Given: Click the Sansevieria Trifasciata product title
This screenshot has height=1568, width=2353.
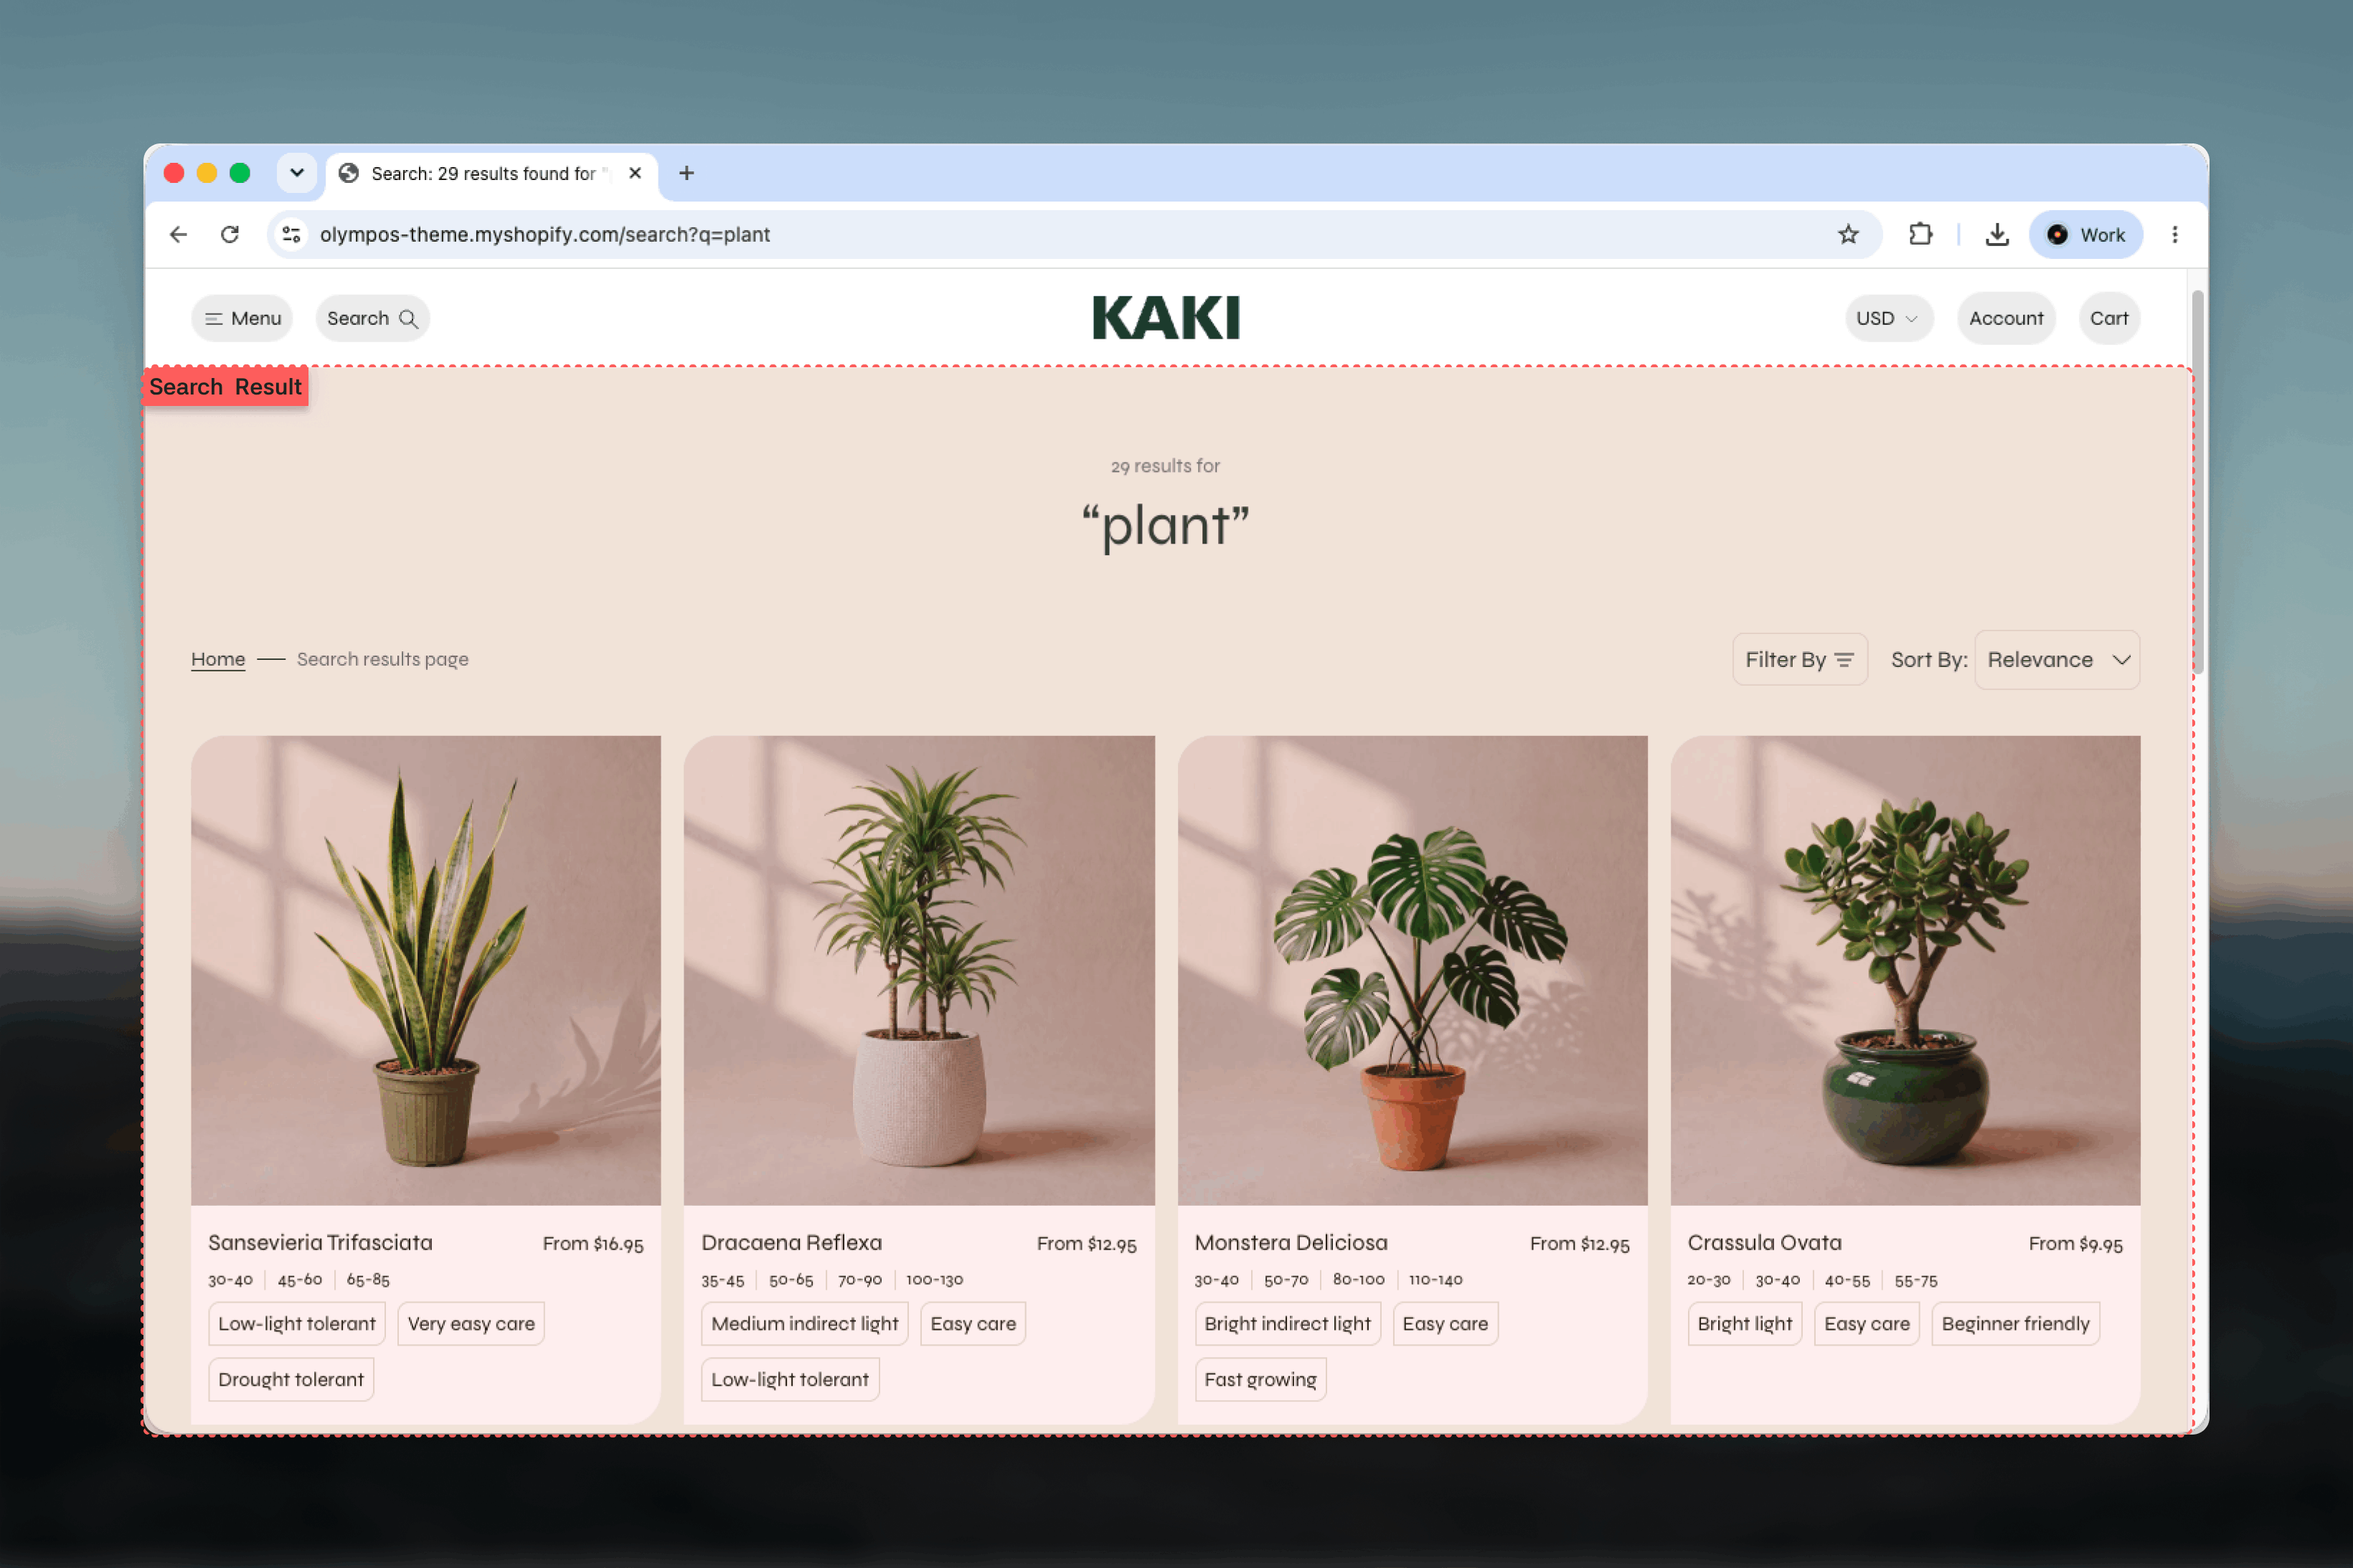Looking at the screenshot, I should coord(320,1242).
